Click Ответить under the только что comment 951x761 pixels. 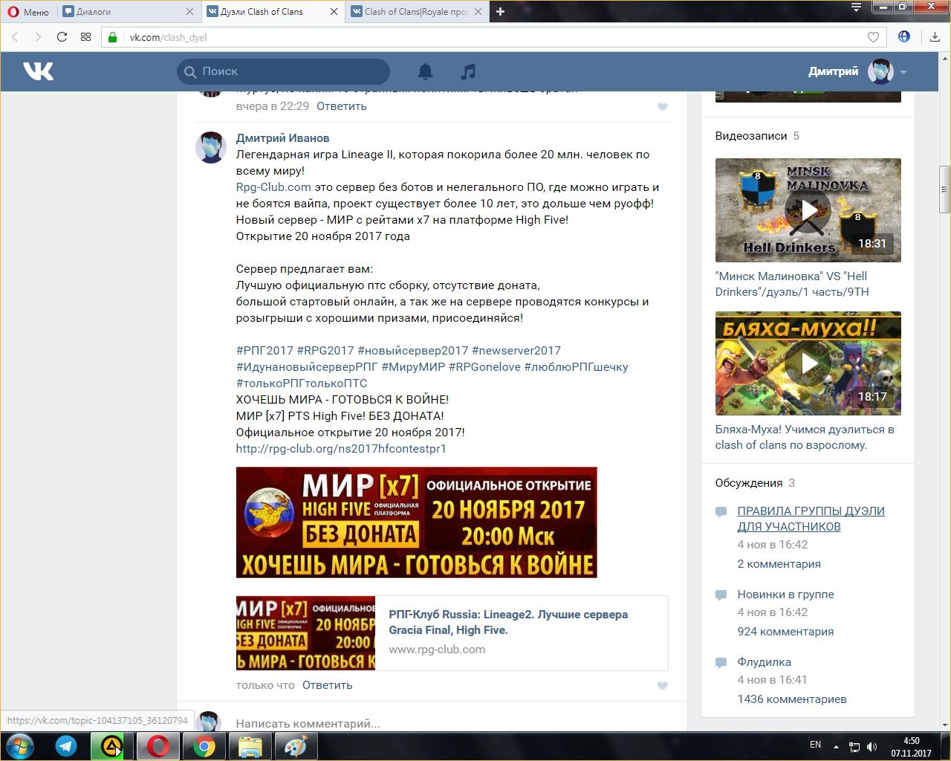(327, 685)
